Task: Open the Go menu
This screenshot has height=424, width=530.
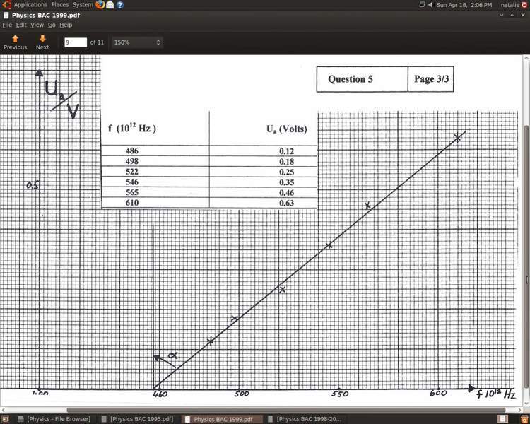Action: coord(52,25)
